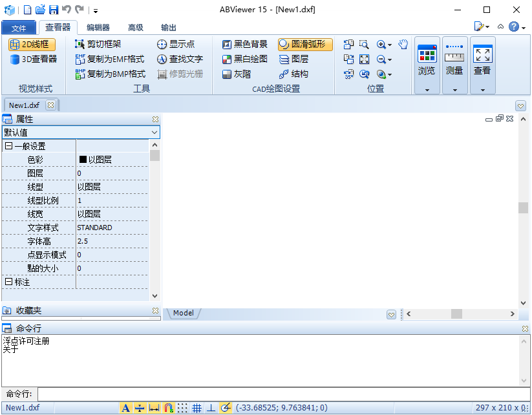
Task: Collapse the 一般设置 properties section
Action: (x=8, y=145)
